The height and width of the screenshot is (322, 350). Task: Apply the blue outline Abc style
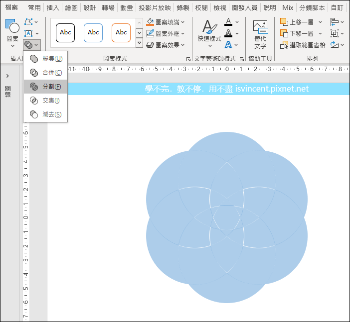93,33
